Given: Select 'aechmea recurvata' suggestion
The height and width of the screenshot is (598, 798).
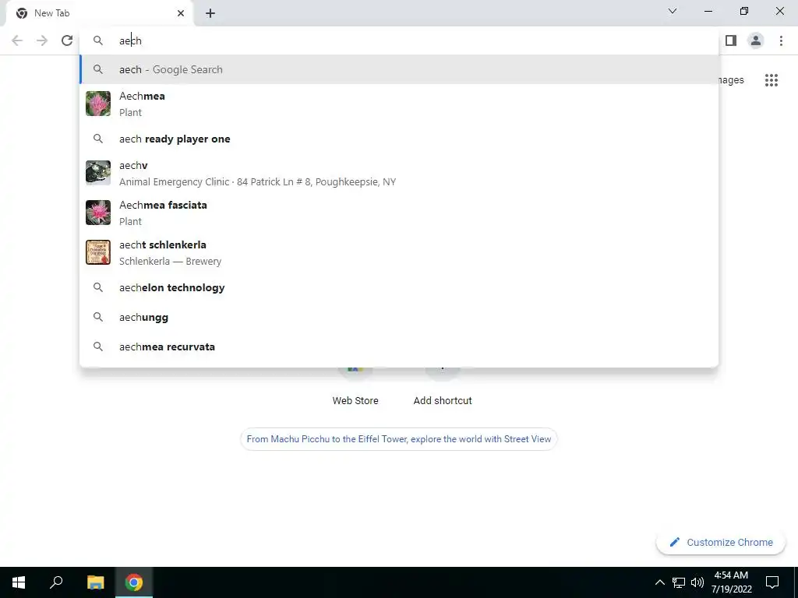Looking at the screenshot, I should 399,346.
